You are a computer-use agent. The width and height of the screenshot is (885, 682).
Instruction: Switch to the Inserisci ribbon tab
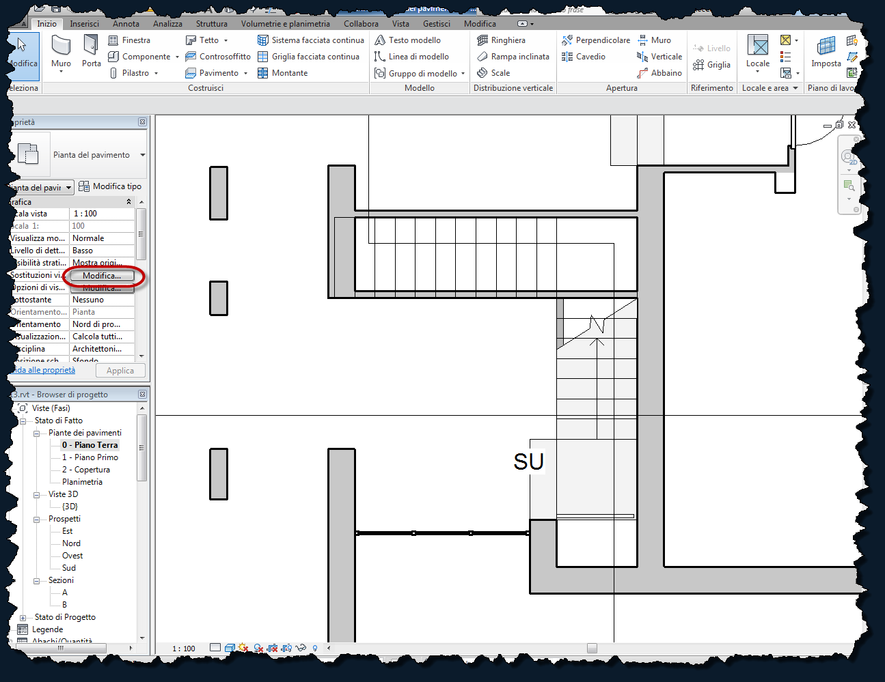(85, 23)
